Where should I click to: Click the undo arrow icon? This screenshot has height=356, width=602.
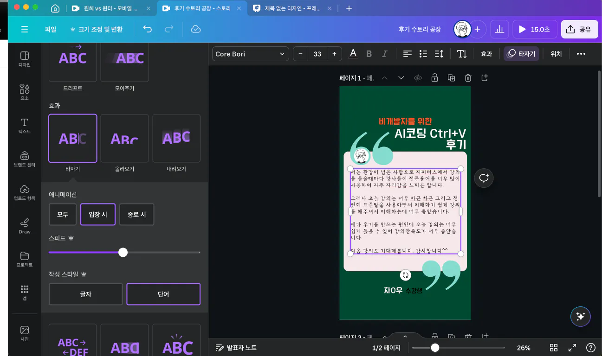click(x=148, y=29)
